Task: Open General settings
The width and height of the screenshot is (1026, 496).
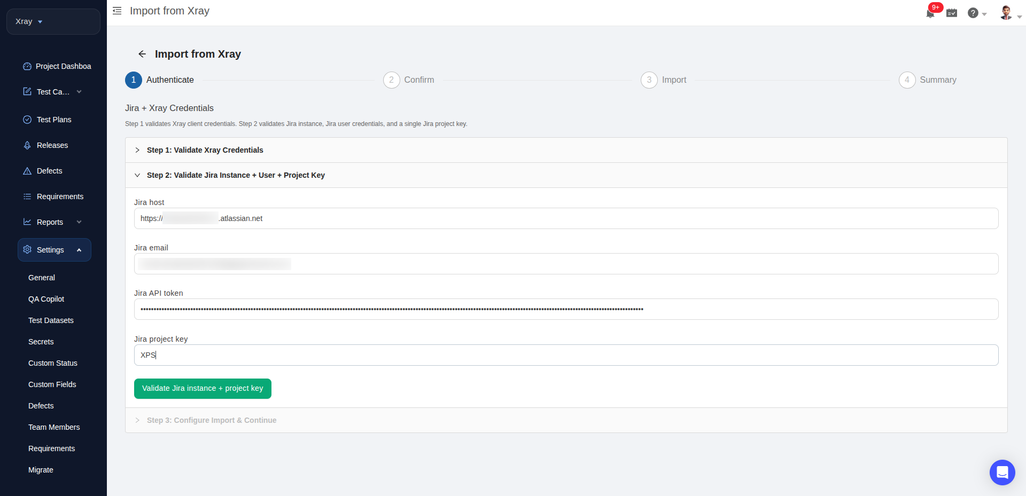Action: [x=42, y=278]
